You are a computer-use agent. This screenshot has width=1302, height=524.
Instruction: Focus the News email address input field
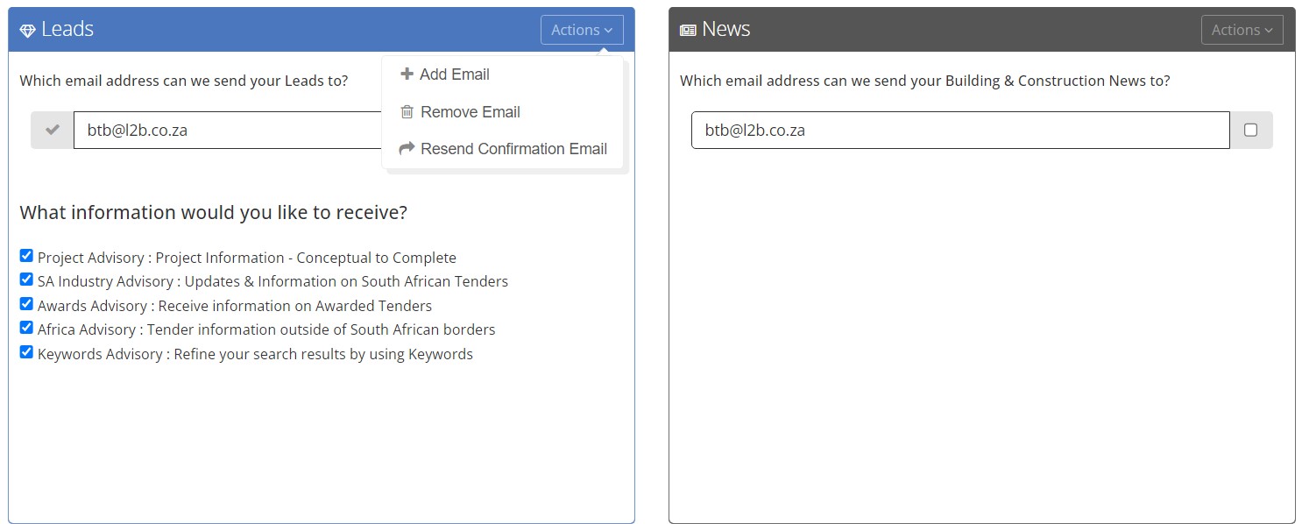point(960,130)
